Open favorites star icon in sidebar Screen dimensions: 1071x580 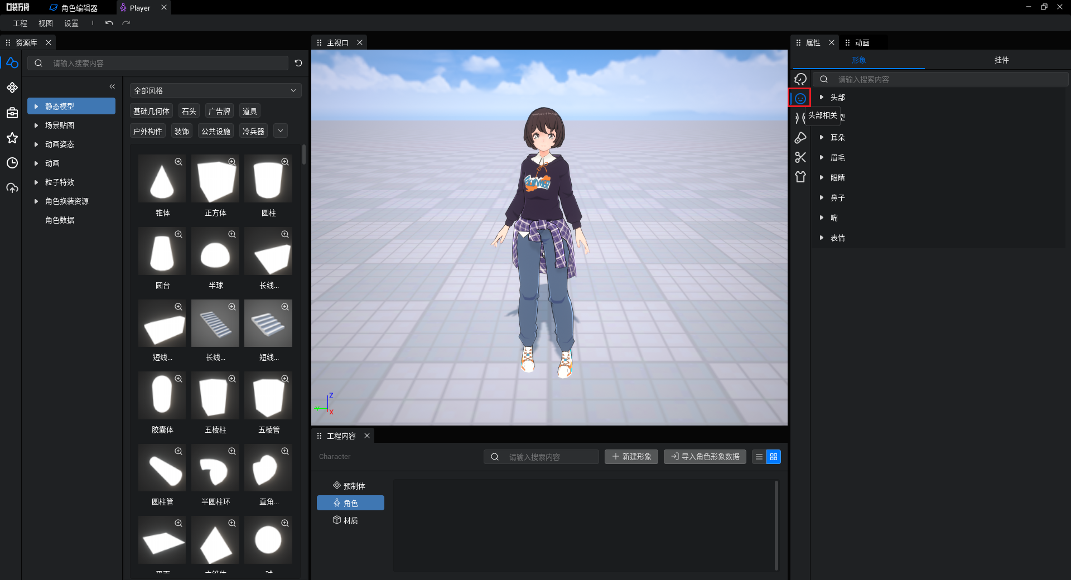click(x=12, y=138)
